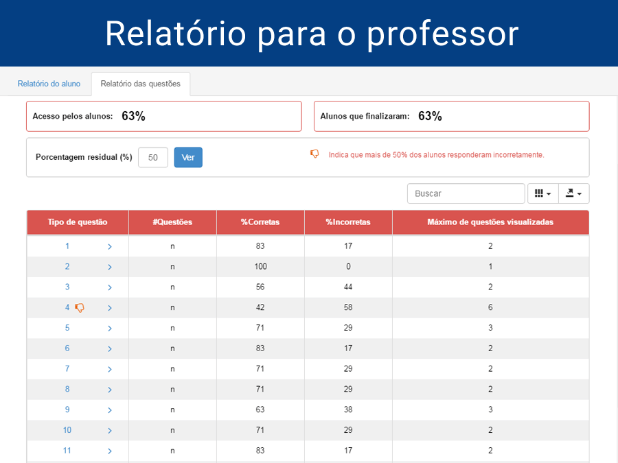Open question type 11 link

point(67,451)
